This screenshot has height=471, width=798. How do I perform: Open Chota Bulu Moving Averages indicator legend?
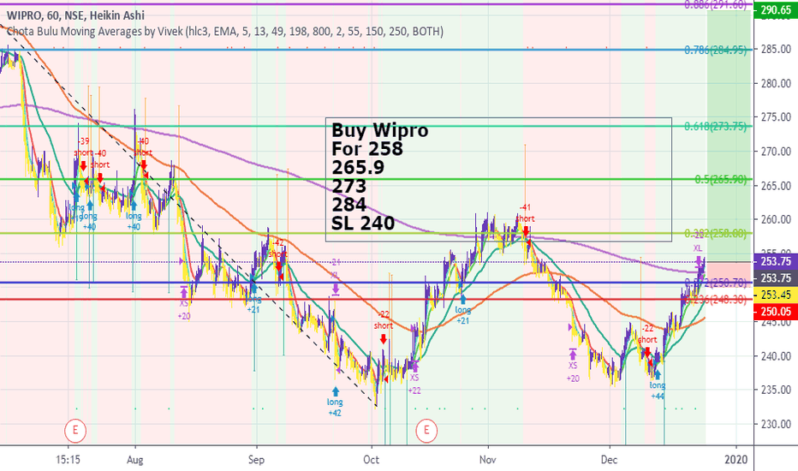click(225, 31)
